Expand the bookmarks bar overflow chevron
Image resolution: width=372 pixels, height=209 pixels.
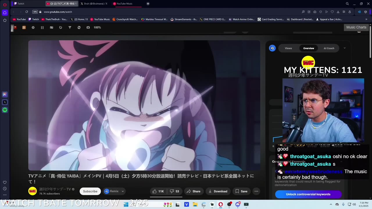coord(366,19)
